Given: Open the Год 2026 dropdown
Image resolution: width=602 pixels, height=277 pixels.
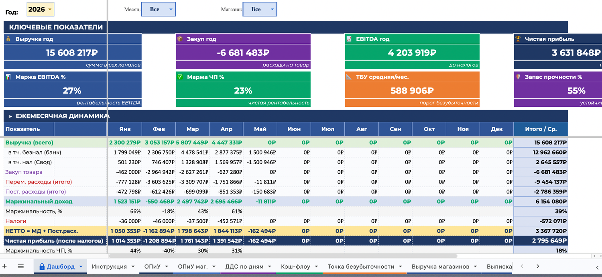Looking at the screenshot, I should click(x=40, y=9).
